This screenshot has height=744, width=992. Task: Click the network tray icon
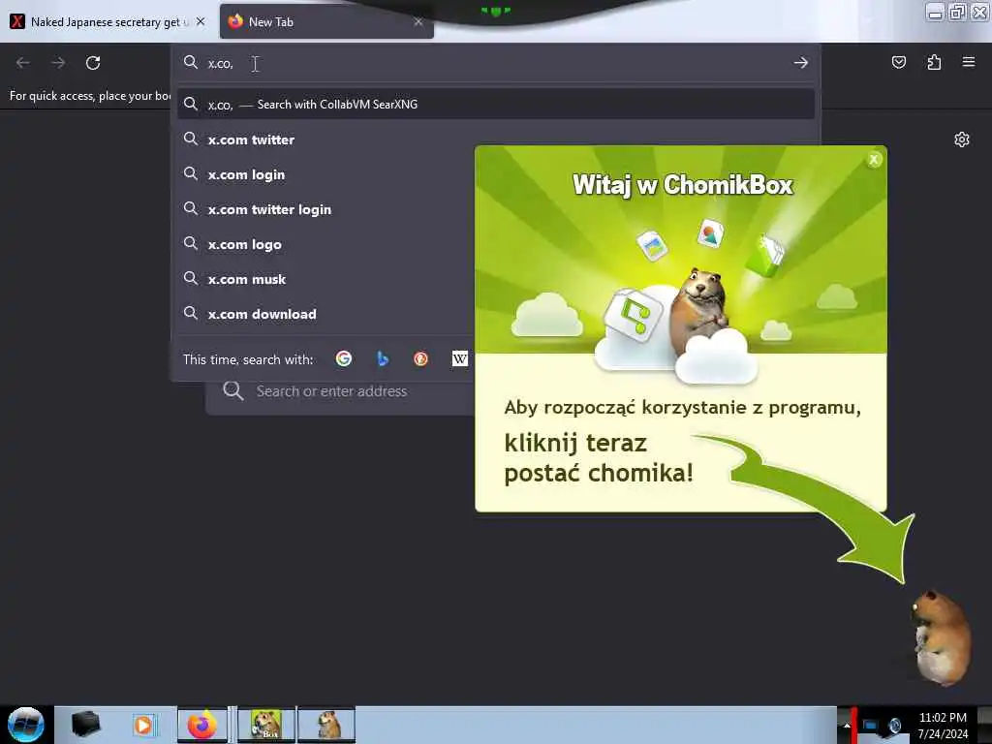[x=870, y=726]
